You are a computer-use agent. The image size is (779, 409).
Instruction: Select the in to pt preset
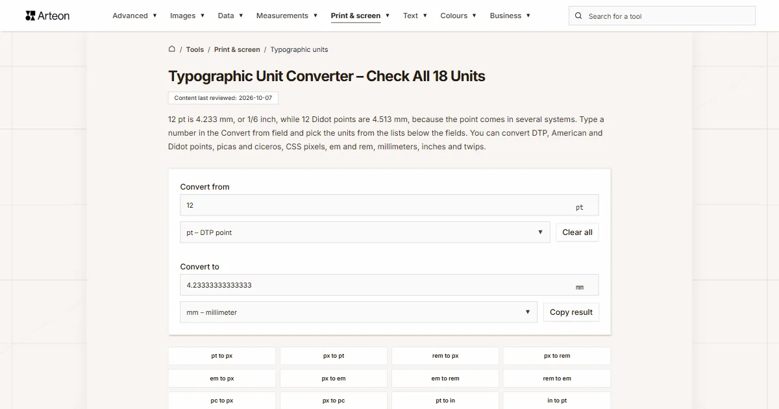click(x=557, y=401)
